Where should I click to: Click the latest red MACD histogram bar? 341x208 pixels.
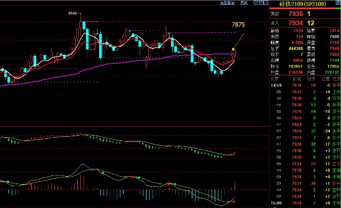point(234,186)
